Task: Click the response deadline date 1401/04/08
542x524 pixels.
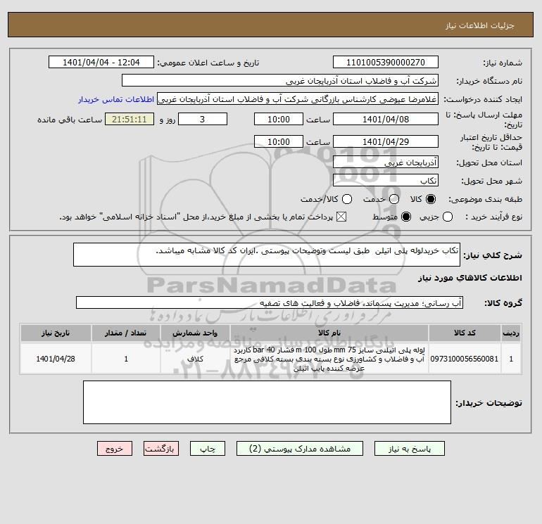Action: tap(386, 119)
